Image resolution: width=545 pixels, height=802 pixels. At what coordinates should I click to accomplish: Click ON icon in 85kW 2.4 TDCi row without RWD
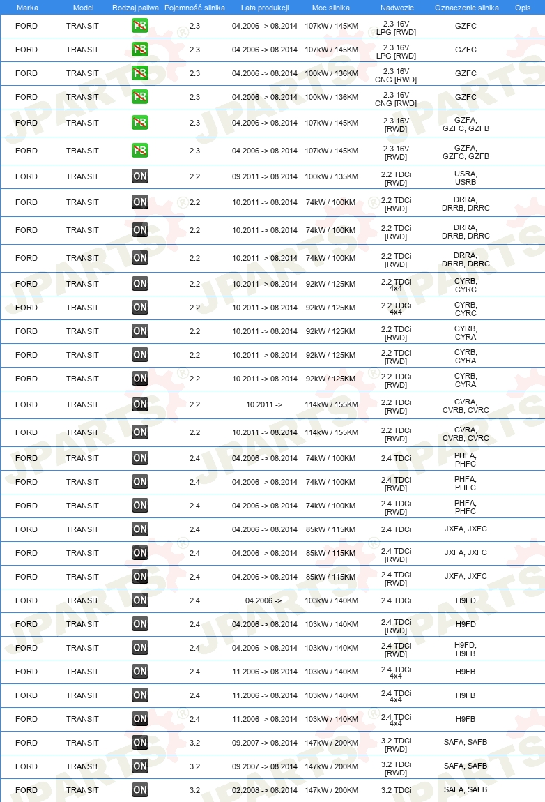coord(139,529)
